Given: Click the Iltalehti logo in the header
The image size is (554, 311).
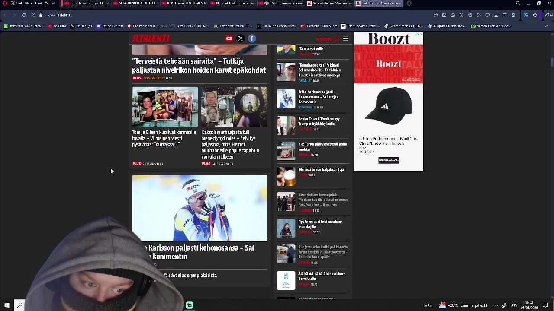Looking at the screenshot, I should click(x=151, y=38).
